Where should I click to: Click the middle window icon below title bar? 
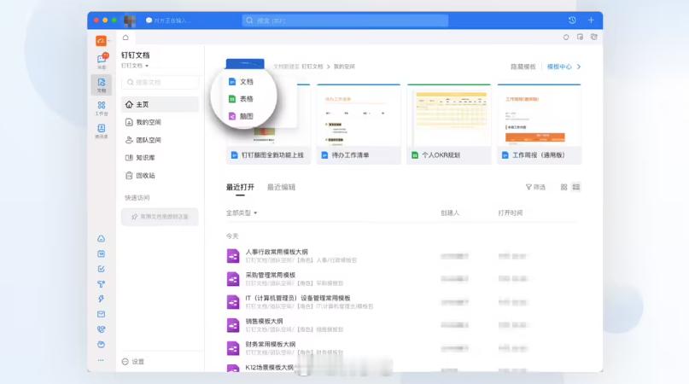[x=580, y=38]
